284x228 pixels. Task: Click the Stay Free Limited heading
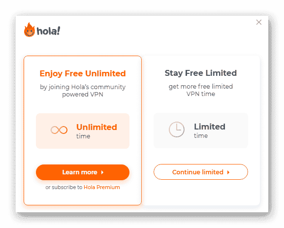201,73
